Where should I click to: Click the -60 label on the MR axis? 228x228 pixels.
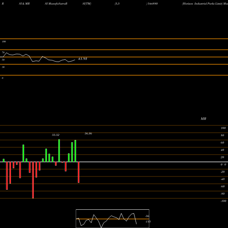(x=223, y=187)
